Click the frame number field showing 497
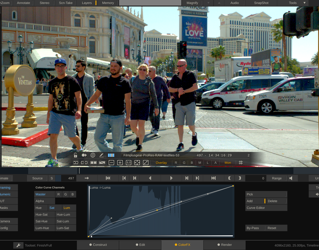The image size is (319, 250). (69, 178)
